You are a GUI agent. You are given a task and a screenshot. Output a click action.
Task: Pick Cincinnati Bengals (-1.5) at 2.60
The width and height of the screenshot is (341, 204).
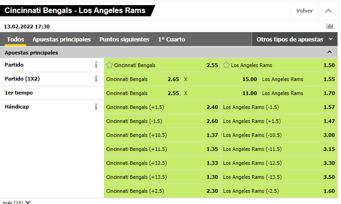(x=162, y=121)
